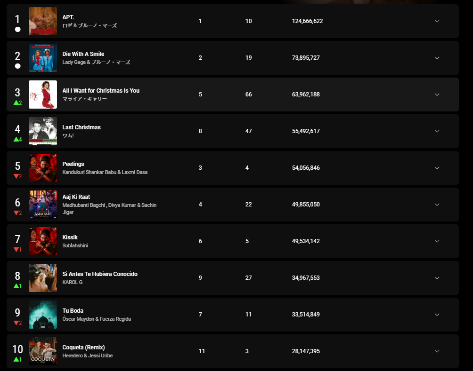
Task: Open the Peelings song title
Action: coord(73,164)
